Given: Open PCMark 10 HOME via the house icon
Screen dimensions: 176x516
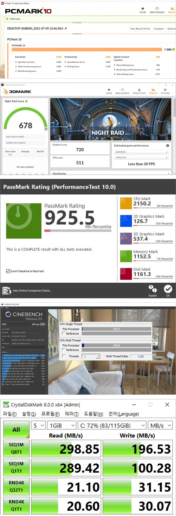Looking at the screenshot, I should point(143,9).
